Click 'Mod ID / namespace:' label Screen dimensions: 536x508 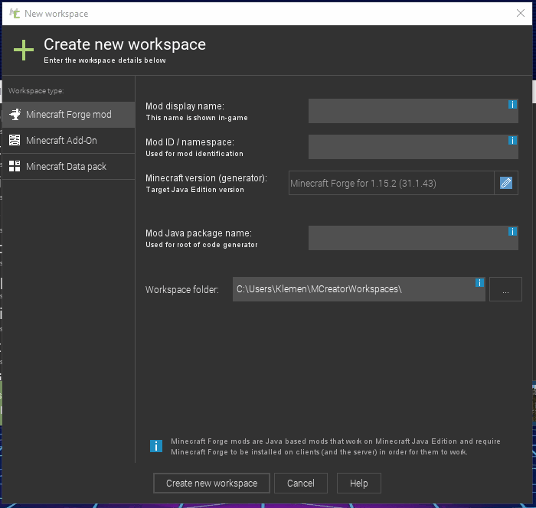[x=190, y=142]
